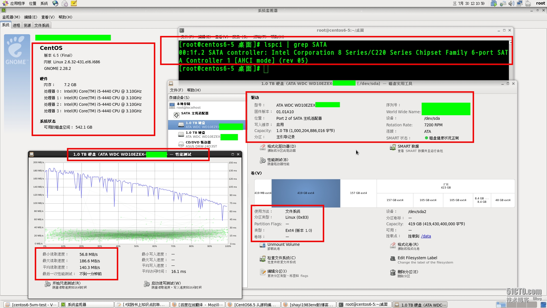The image size is (547, 308).
Task: Open Edit menu in System Monitor
Action: coord(30,17)
